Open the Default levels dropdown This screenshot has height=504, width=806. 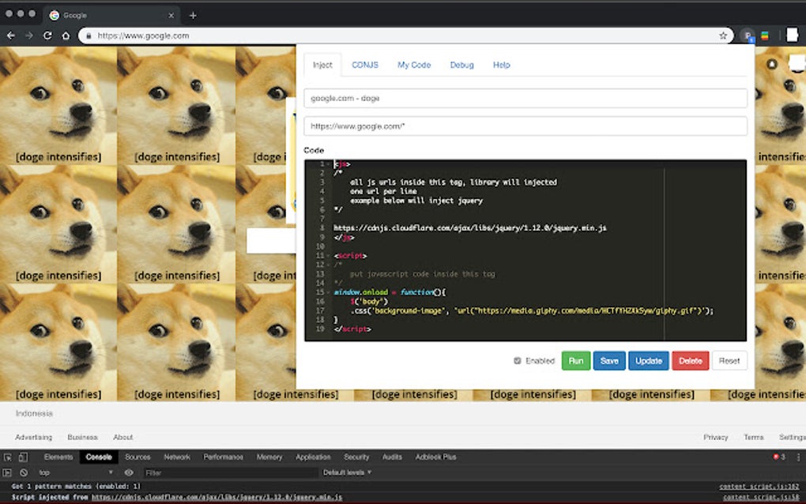(347, 472)
